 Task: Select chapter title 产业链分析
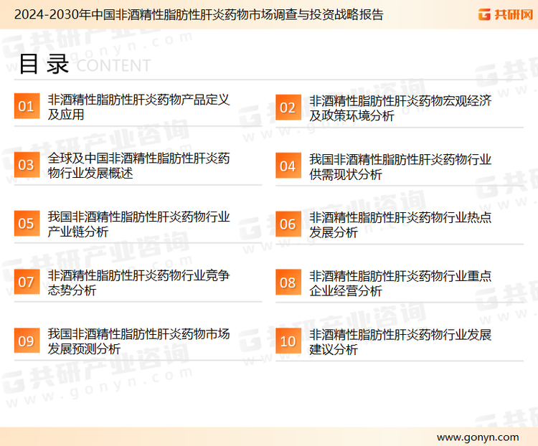coord(138,224)
